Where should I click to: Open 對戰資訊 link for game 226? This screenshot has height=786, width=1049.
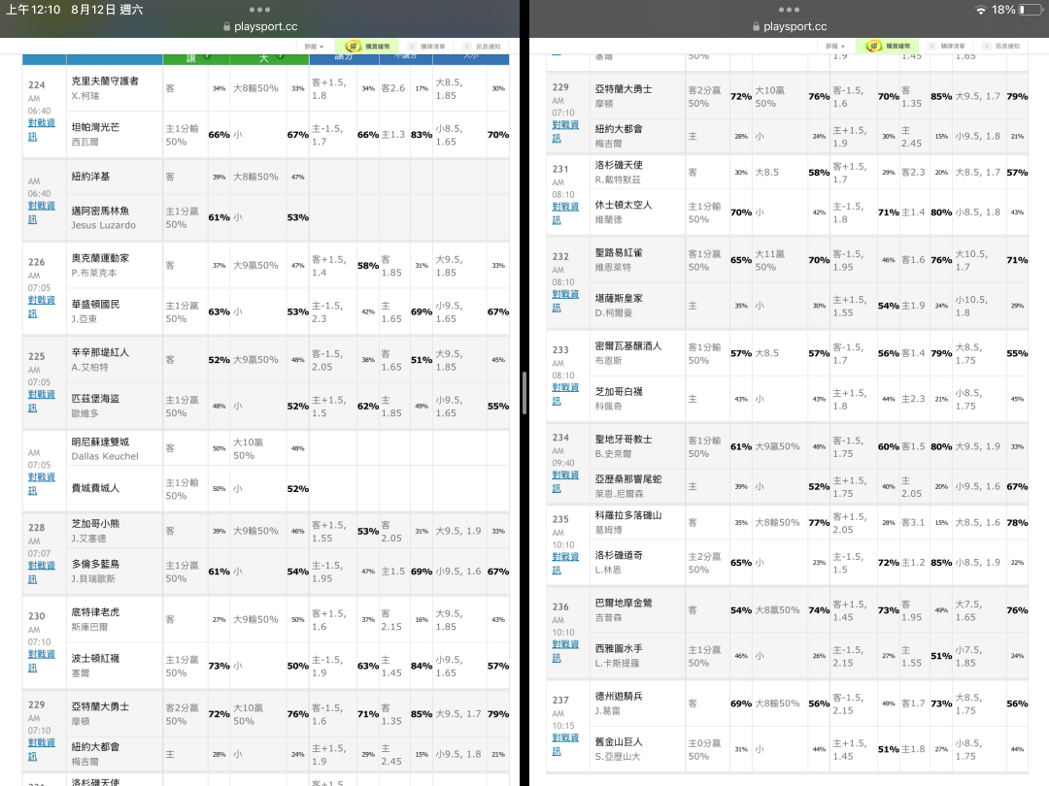click(x=42, y=307)
